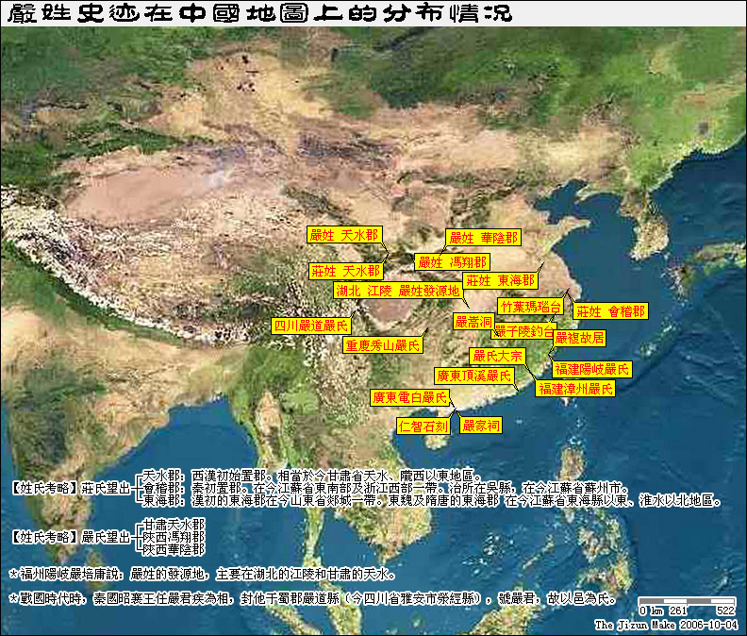Select the 重慶秀山嚴氏 map label

click(x=381, y=345)
